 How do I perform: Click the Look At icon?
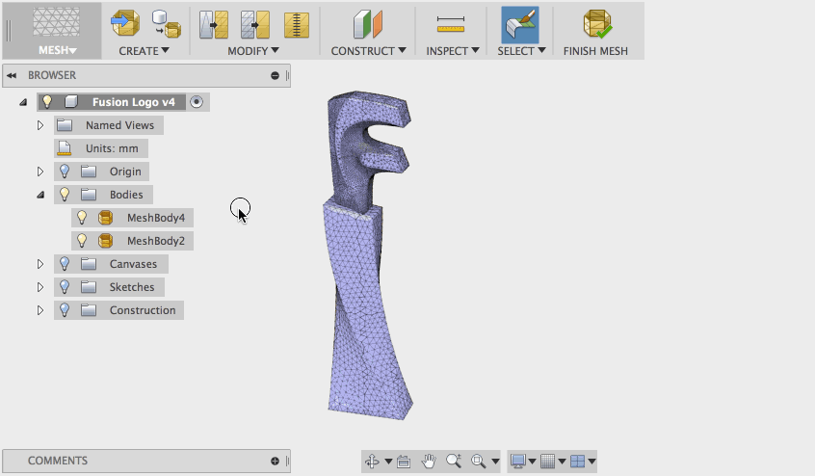(x=404, y=461)
